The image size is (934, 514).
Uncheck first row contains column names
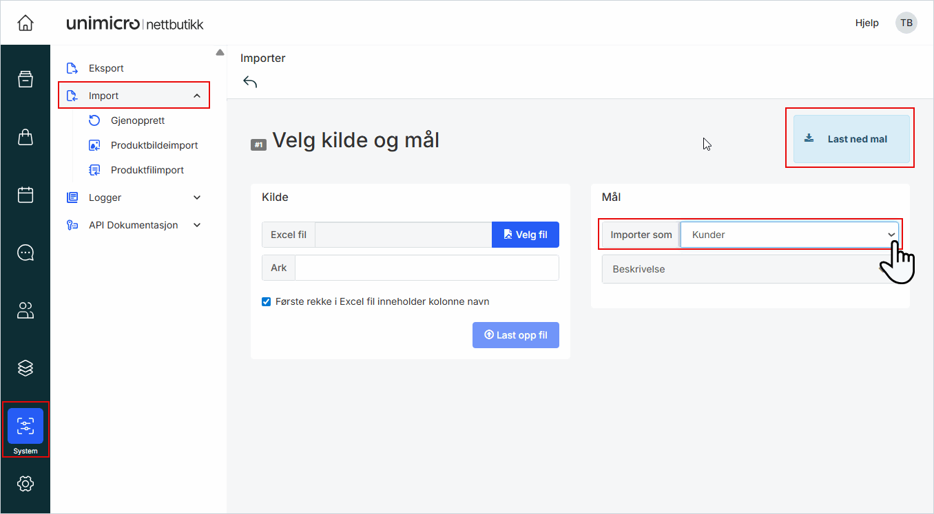coord(266,301)
